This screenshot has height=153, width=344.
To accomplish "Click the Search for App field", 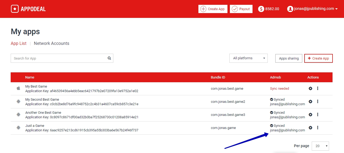I will (59, 58).
